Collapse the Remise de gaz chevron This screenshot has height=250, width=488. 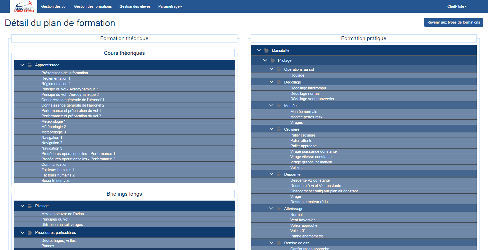pos(271,243)
